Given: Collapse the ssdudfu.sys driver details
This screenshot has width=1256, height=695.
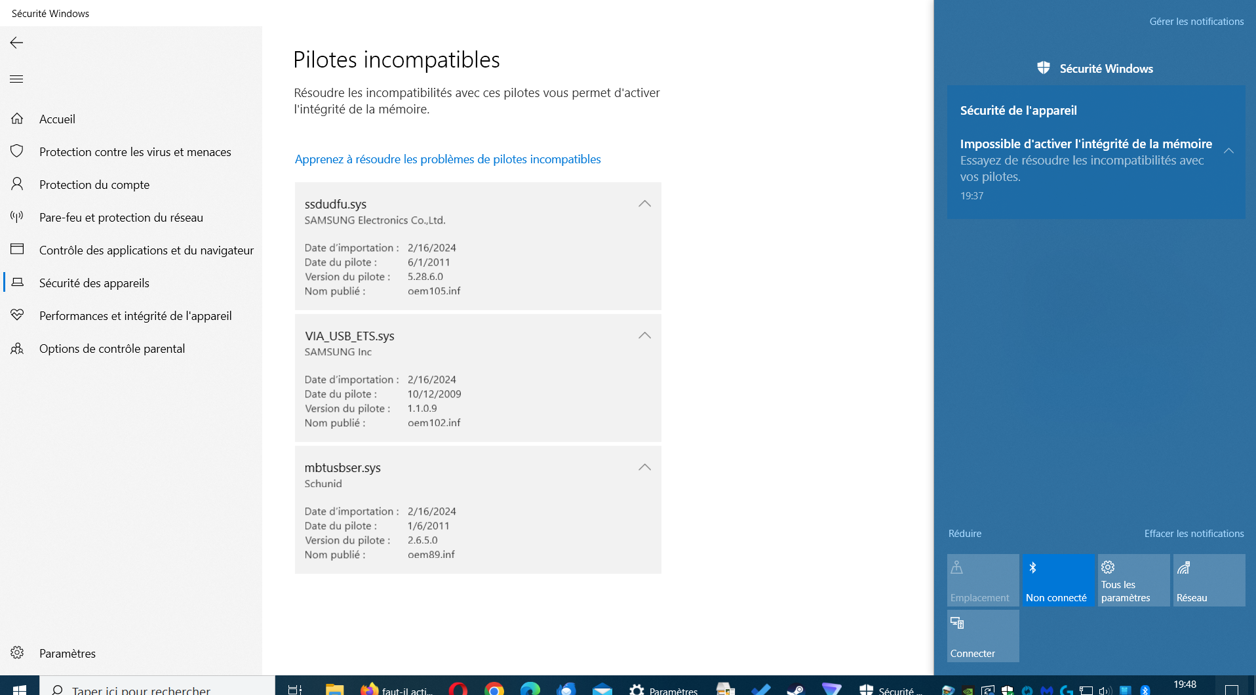Looking at the screenshot, I should click(644, 204).
